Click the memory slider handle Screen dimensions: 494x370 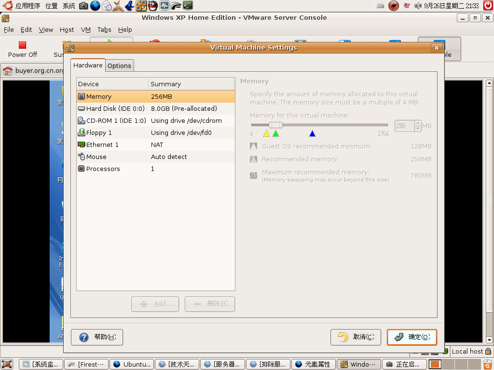[x=275, y=125]
